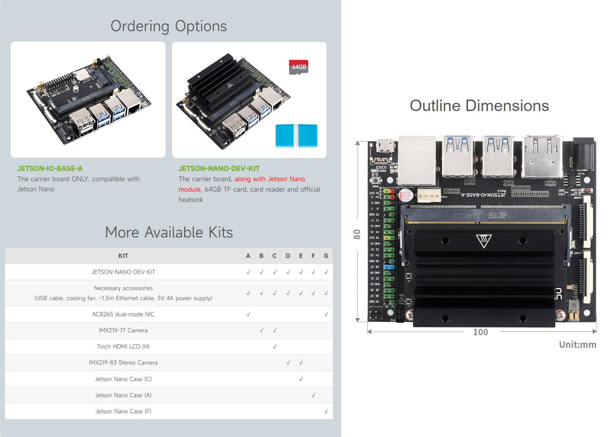The width and height of the screenshot is (612, 437).
Task: Check the 7inch HDMI LCD mark column C
Action: (x=274, y=346)
